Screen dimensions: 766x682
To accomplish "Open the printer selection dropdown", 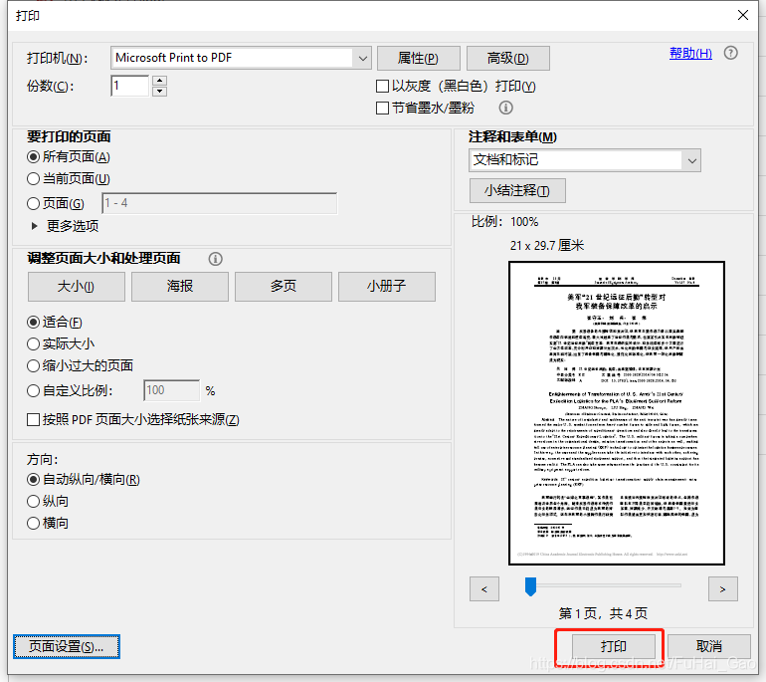I will tap(242, 58).
